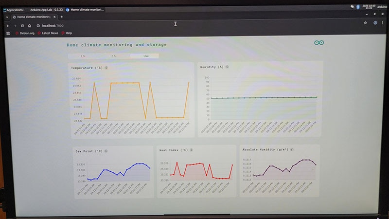Bookmark this page with the star icon
The height and width of the screenshot is (219, 389).
365,23
